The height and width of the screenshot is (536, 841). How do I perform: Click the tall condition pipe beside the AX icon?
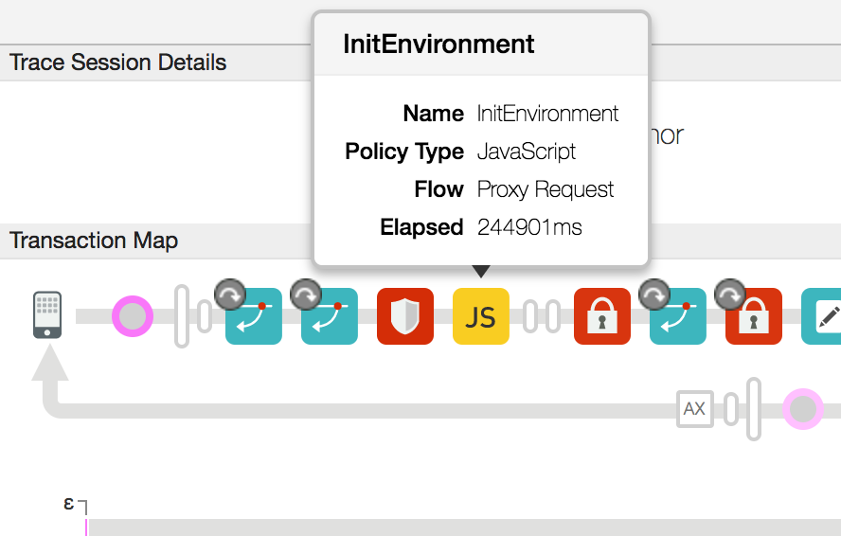[x=754, y=409]
